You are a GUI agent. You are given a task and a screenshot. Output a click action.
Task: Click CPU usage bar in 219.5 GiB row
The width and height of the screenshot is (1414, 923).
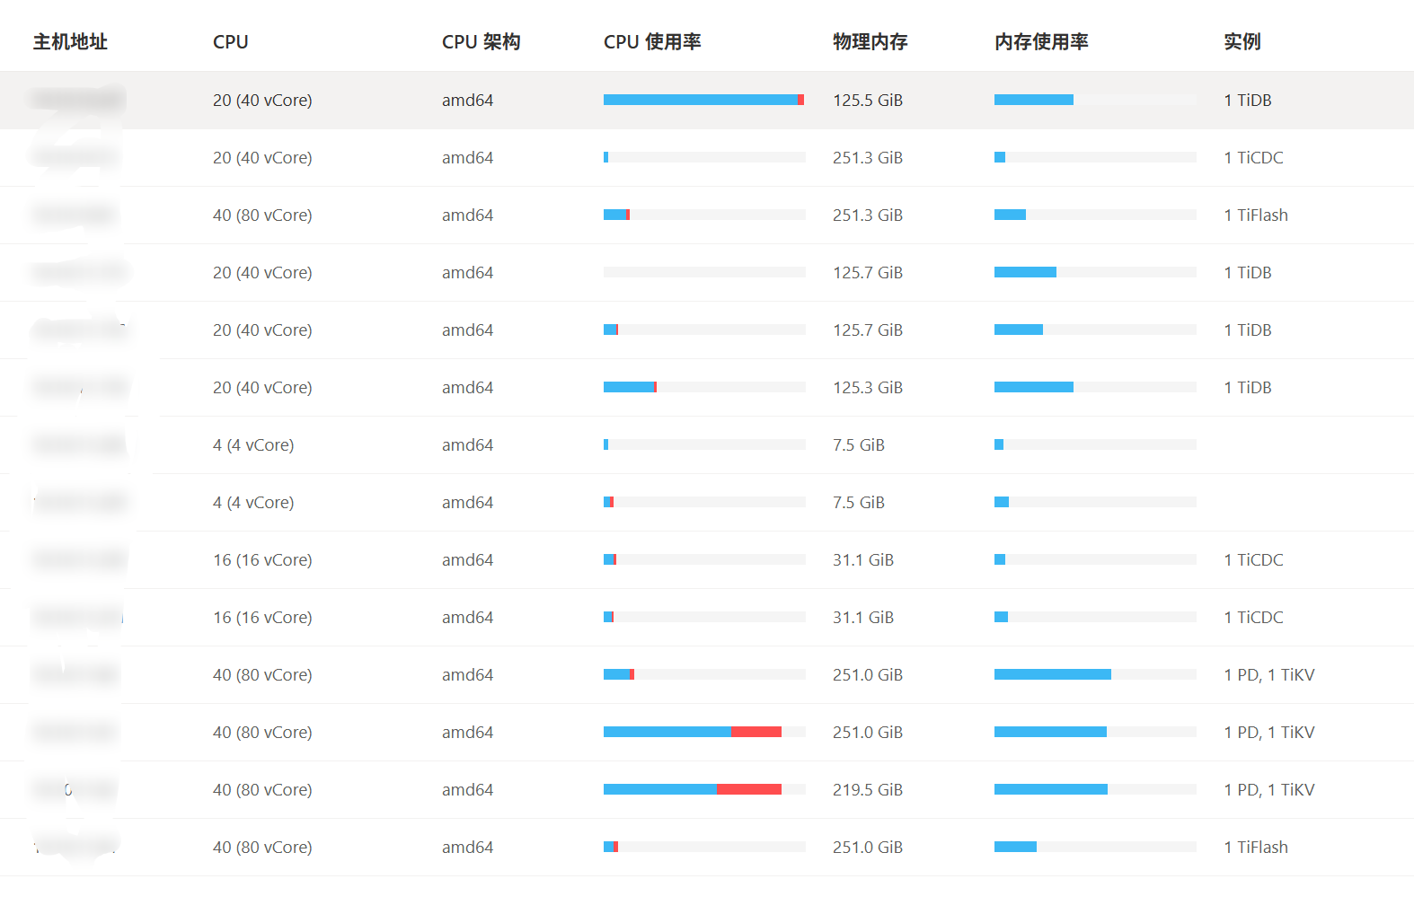[704, 789]
